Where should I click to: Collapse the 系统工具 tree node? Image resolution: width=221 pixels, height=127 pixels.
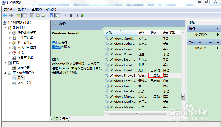coord(5,28)
